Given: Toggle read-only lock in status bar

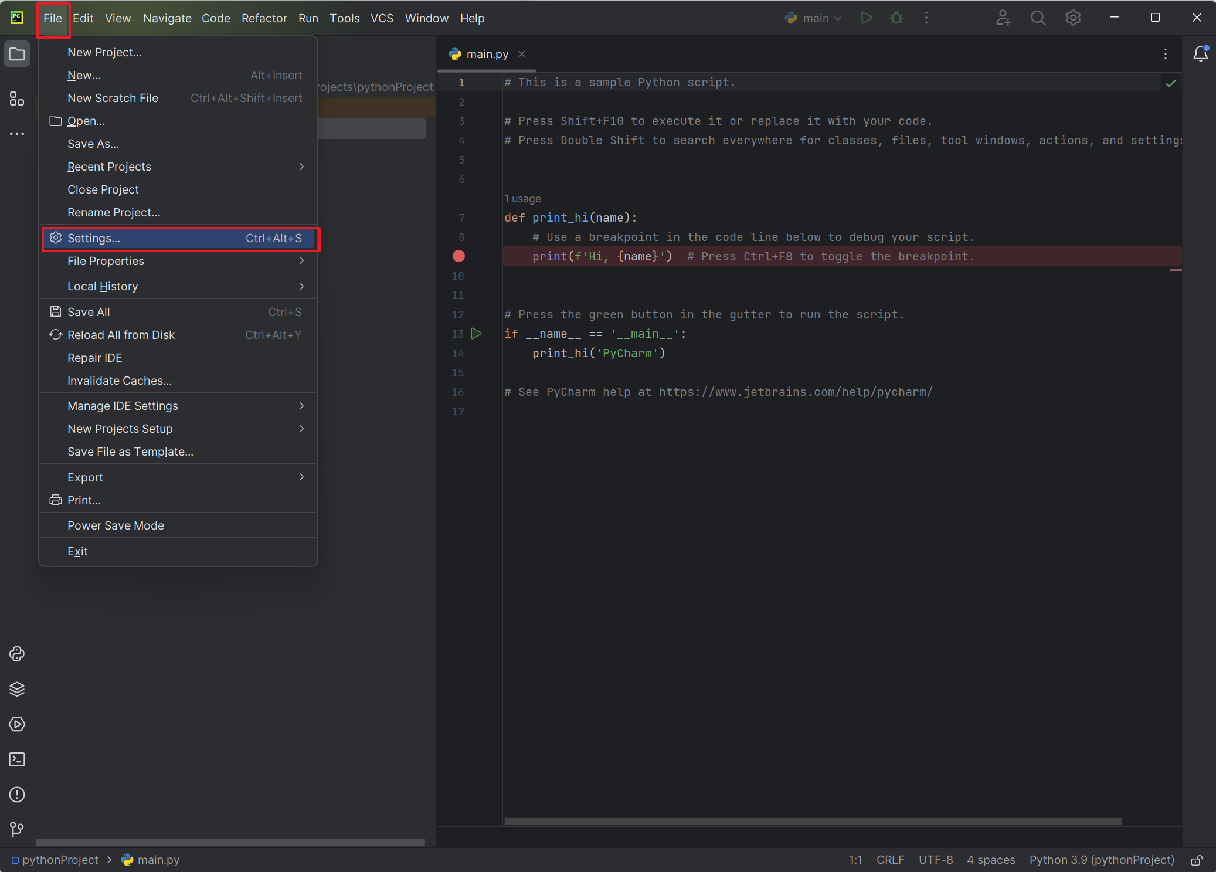Looking at the screenshot, I should (1197, 860).
